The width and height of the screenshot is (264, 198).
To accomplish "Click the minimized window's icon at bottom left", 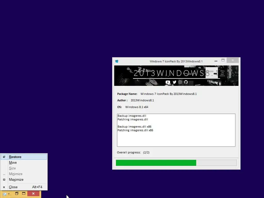I will tap(5, 194).
